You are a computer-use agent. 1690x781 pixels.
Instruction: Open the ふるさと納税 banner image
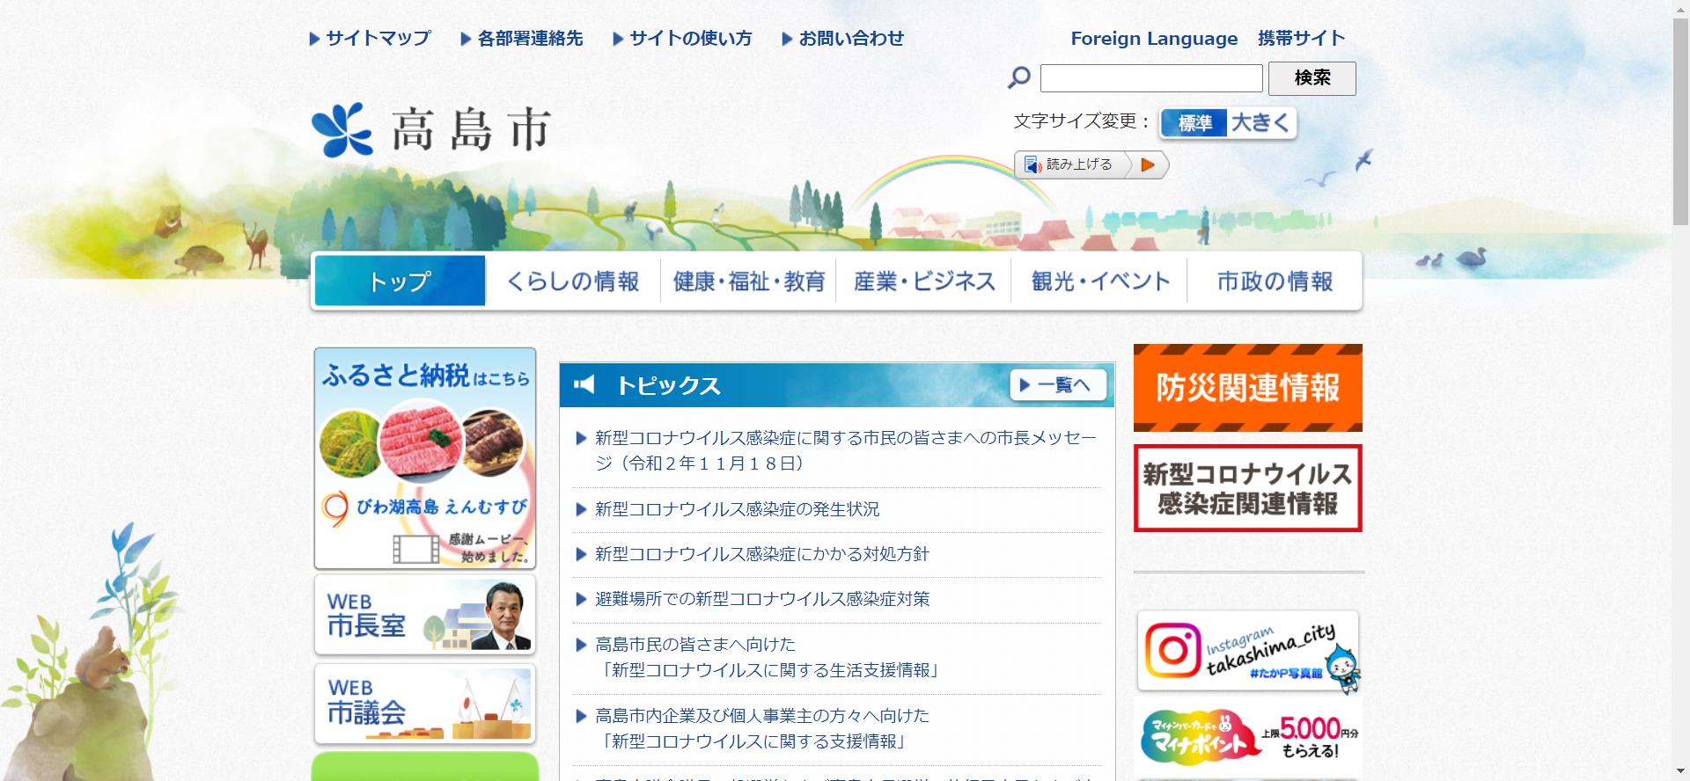[424, 458]
